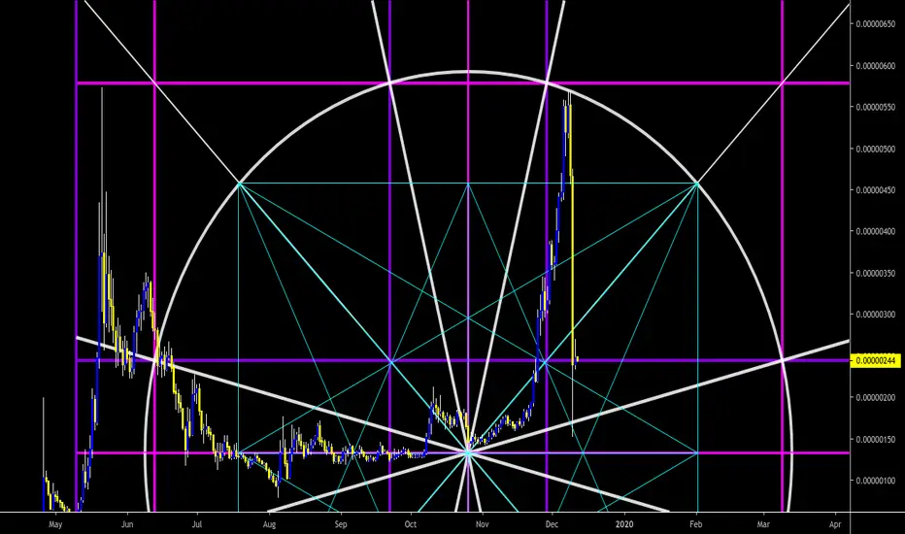Screen dimensions: 905x534
Task: Click the 2020 label on time axis
Action: (624, 524)
